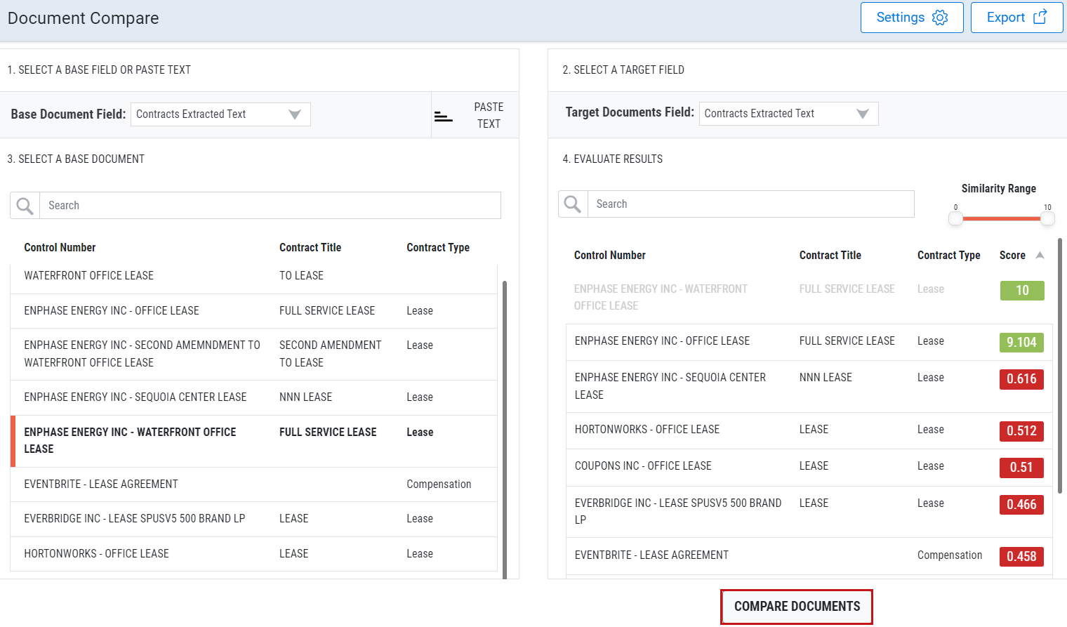Click the Paste Text lines icon

(443, 116)
